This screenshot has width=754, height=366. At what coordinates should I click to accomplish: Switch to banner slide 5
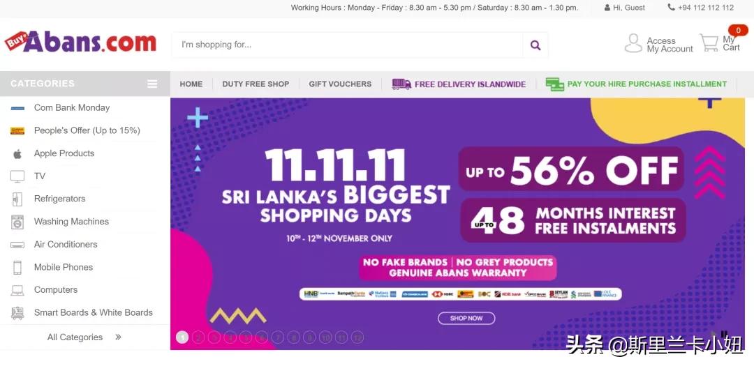tap(246, 337)
